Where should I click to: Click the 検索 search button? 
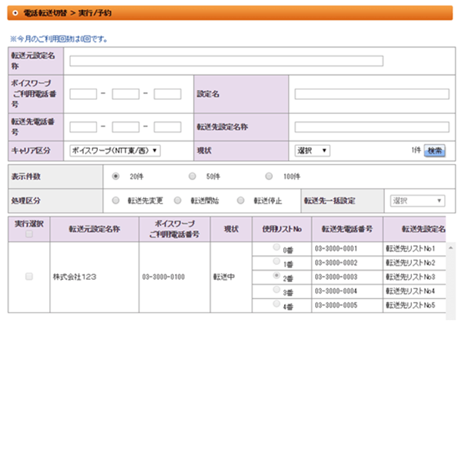pos(434,151)
